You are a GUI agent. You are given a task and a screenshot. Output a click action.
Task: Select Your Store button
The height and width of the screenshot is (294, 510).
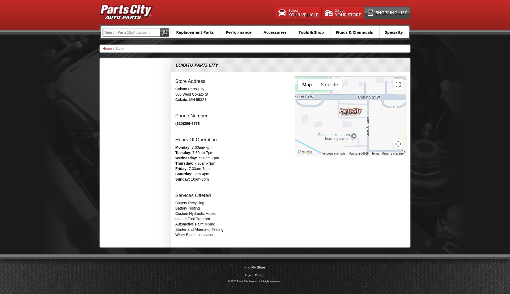coord(343,13)
